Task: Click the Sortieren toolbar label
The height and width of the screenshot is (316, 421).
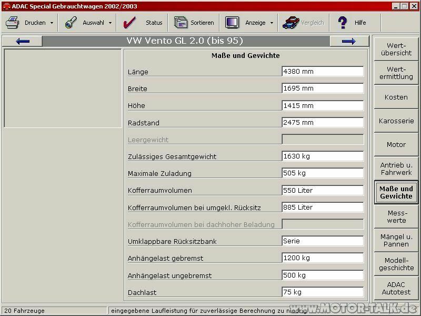Action: point(202,23)
